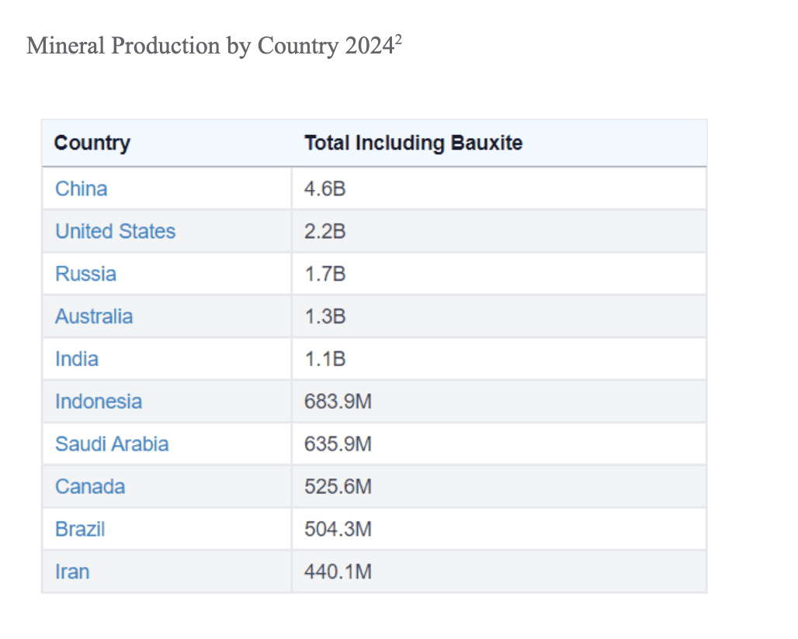Select the 440.1M Iran value cell
798x639 pixels.
(338, 572)
